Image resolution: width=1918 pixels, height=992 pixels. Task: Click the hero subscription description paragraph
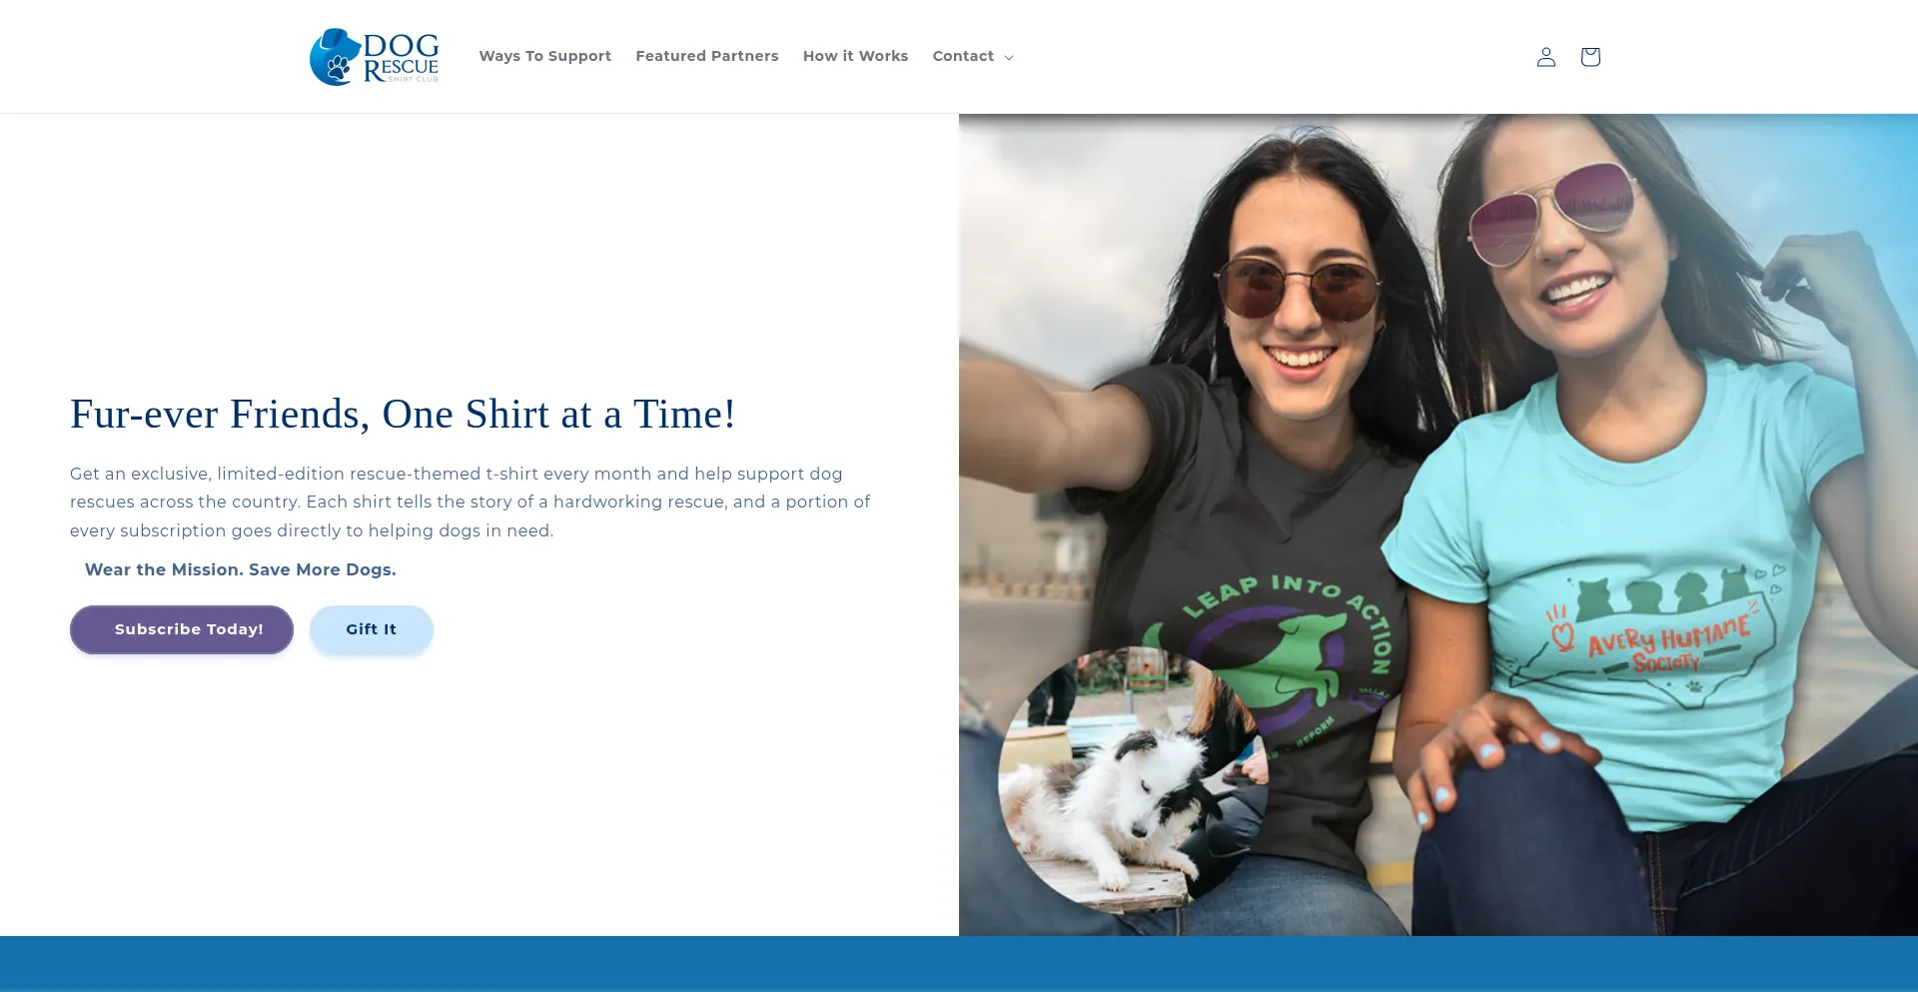pyautogui.click(x=471, y=502)
